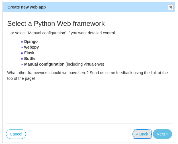Click the » arrow next to Flask
178x144 pixels.
pos(22,53)
